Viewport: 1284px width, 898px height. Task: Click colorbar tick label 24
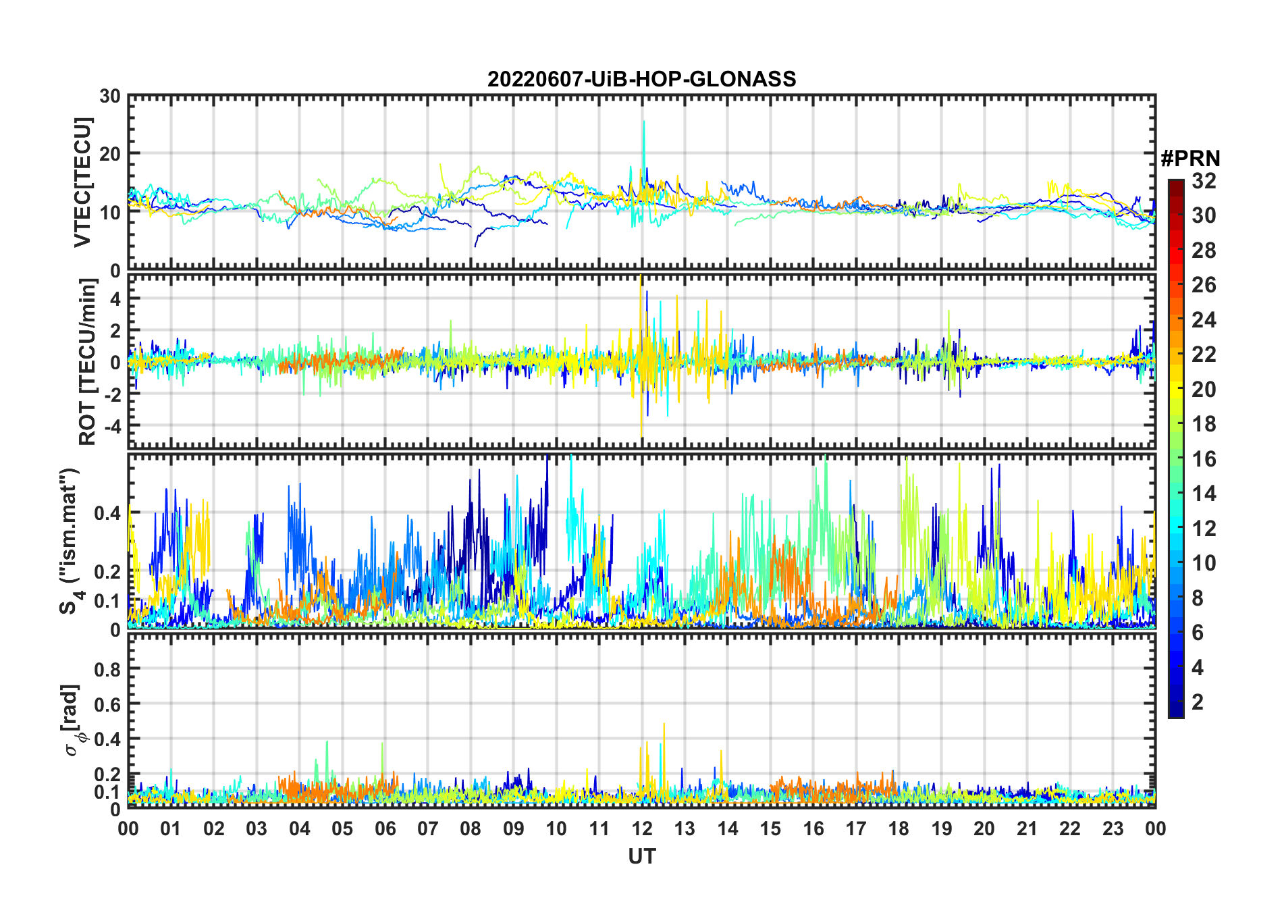(x=1204, y=319)
